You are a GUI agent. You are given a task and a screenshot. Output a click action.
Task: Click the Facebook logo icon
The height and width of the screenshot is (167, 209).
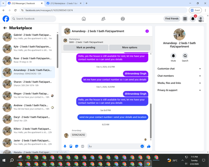click(6, 19)
